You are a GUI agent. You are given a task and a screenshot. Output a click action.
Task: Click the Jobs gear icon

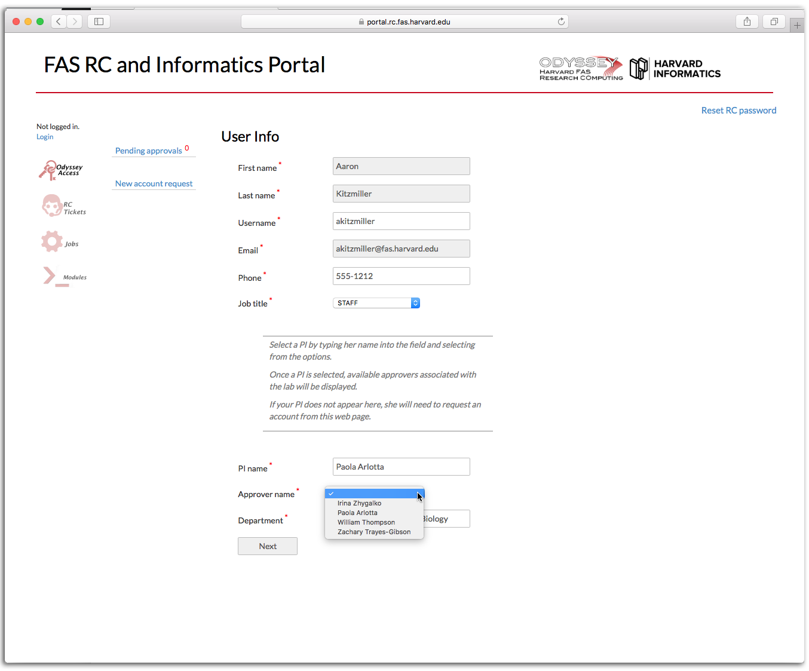(52, 241)
